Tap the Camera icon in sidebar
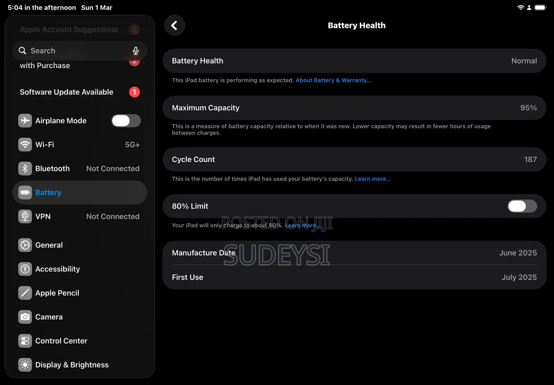 click(x=25, y=317)
